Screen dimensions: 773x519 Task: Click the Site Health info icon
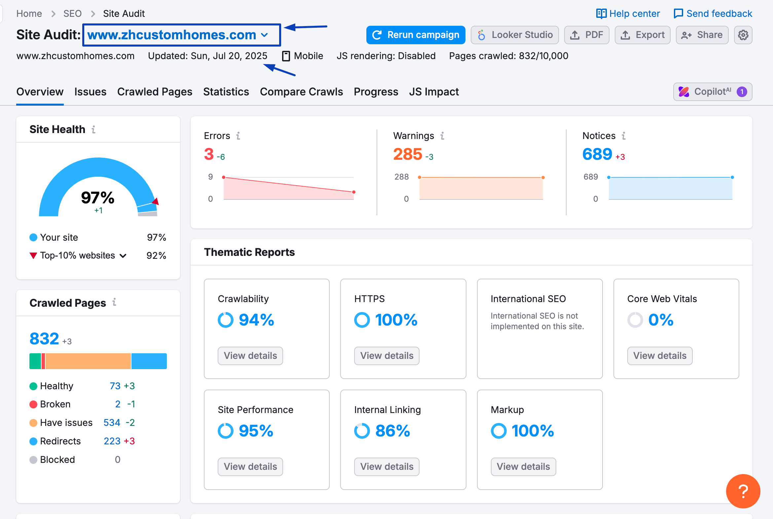click(94, 129)
